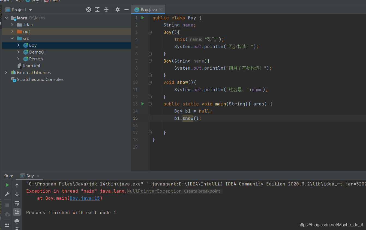Click the grey stop process button

click(7, 205)
